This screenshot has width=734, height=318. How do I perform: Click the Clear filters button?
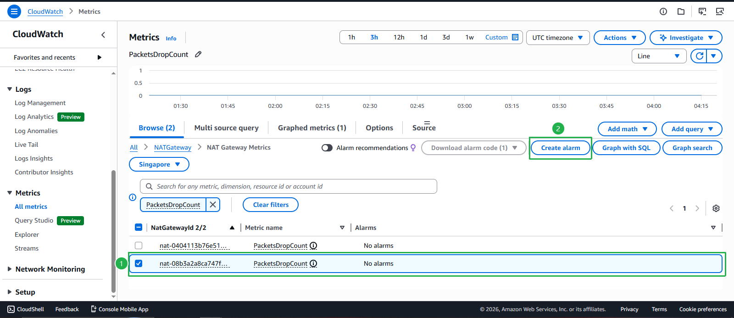click(x=271, y=205)
